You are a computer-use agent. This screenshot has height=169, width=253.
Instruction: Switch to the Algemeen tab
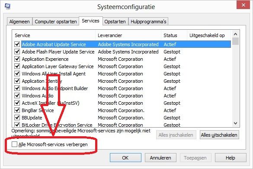pyautogui.click(x=19, y=22)
